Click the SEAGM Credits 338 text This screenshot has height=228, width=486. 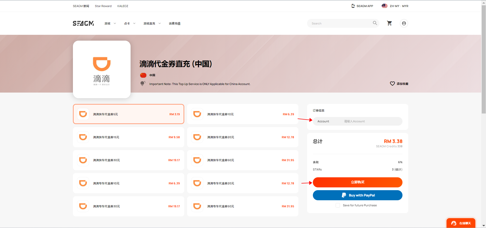pyautogui.click(x=389, y=146)
